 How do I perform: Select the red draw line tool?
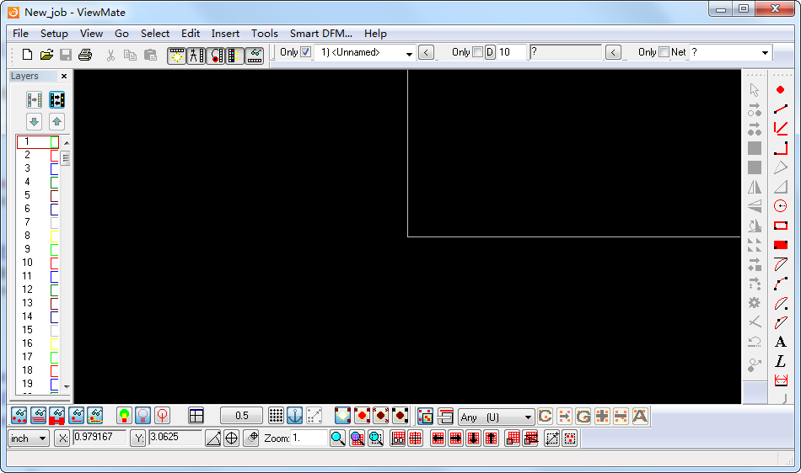[780, 109]
